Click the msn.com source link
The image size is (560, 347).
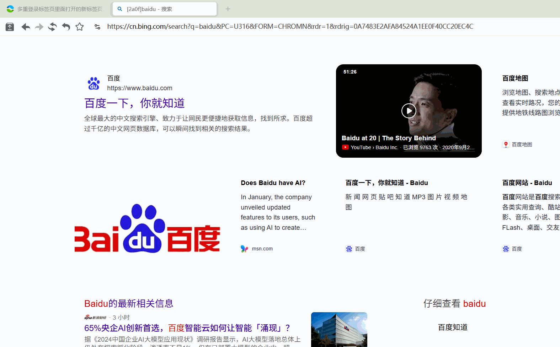click(x=262, y=249)
